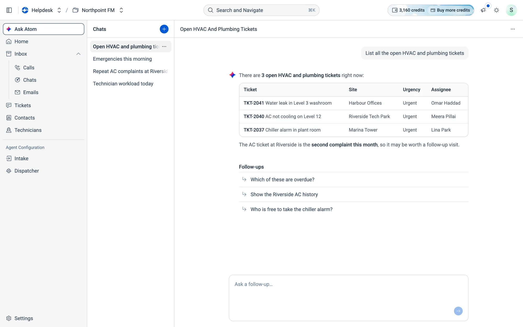
Task: Open announcements megaphone icon
Action: (483, 10)
